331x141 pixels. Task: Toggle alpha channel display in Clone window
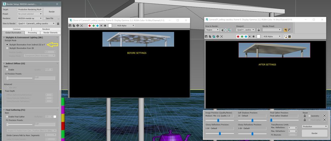(101, 25)
